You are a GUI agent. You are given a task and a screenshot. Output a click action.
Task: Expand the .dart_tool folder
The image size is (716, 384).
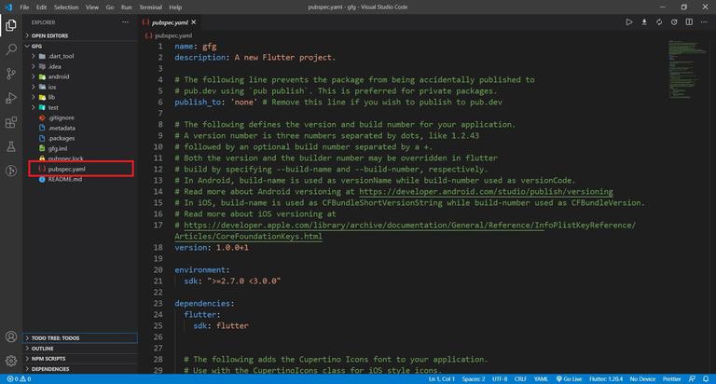(x=80, y=56)
